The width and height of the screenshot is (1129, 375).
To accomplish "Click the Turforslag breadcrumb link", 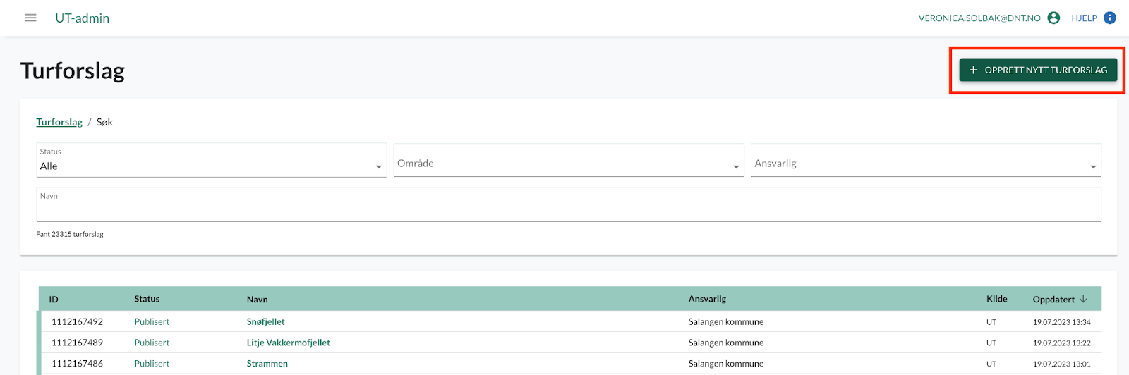I will pos(59,122).
